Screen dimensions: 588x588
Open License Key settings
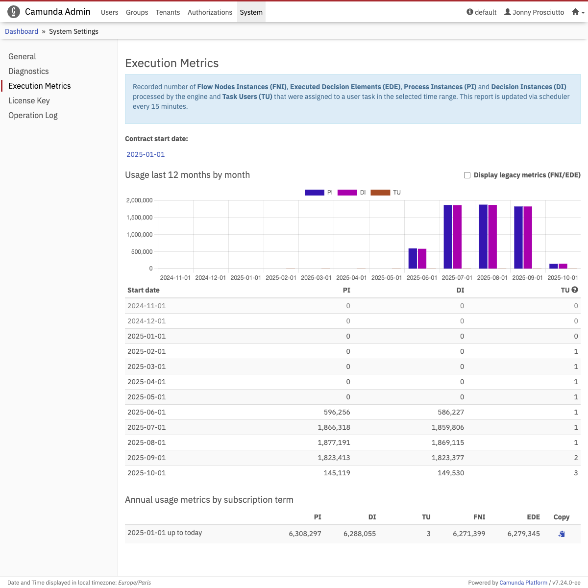pos(29,100)
